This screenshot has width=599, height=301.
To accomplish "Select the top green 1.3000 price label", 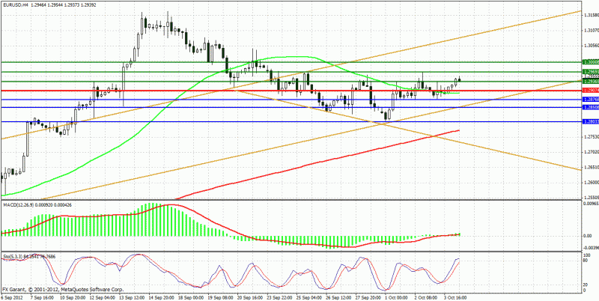I will pyautogui.click(x=590, y=61).
